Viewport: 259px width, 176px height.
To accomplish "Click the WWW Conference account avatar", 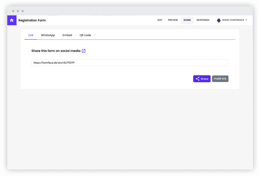I will [x=219, y=20].
